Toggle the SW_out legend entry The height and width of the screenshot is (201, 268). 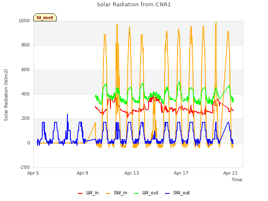pyautogui.click(x=178, y=193)
